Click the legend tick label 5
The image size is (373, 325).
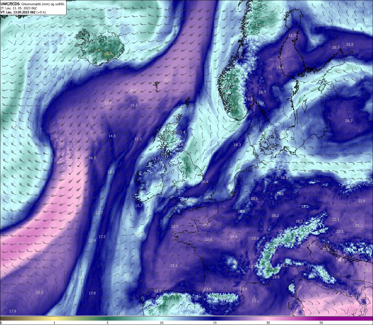[108, 323]
